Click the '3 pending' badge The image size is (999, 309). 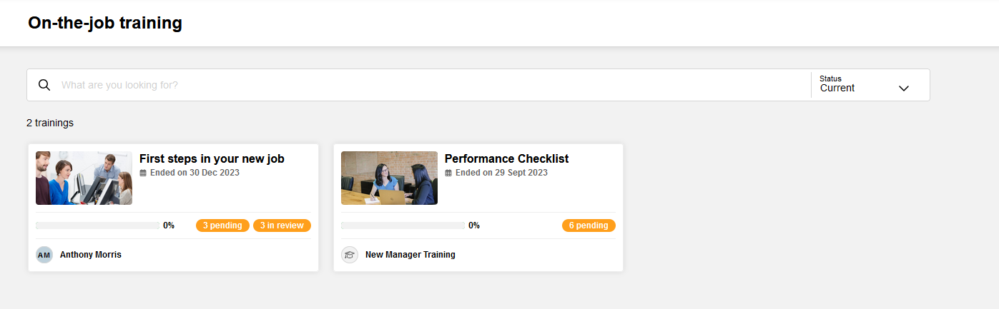click(222, 226)
